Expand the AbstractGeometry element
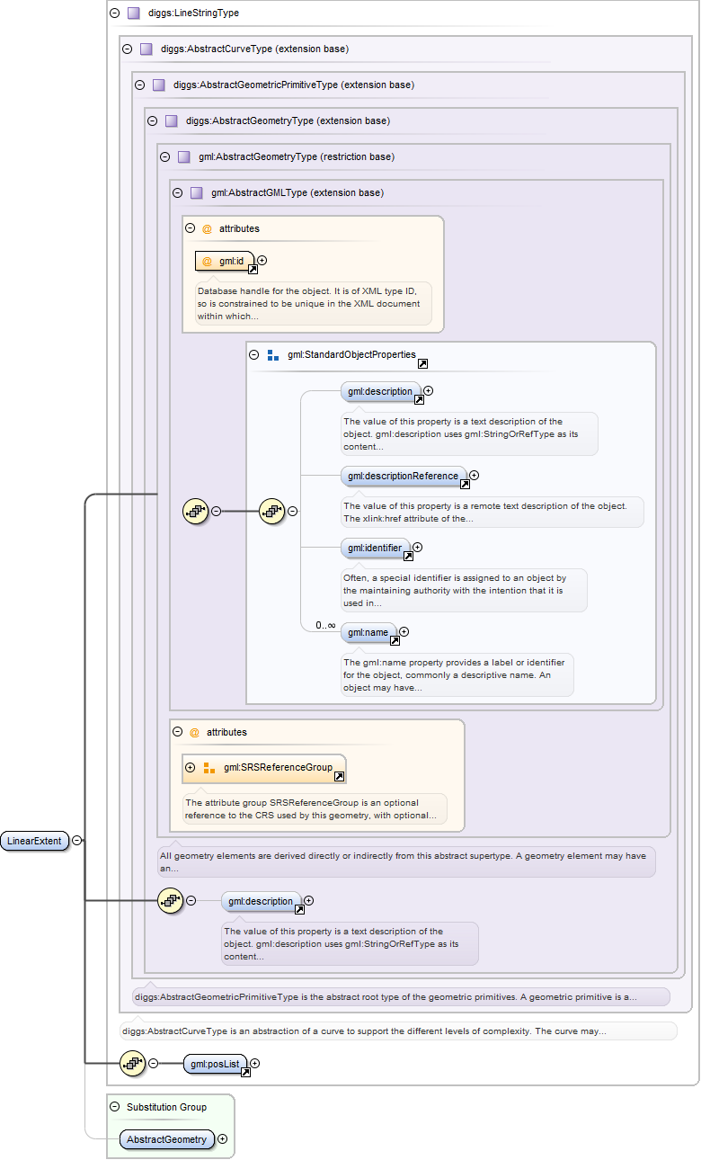This screenshot has width=701, height=1160. 223,1139
